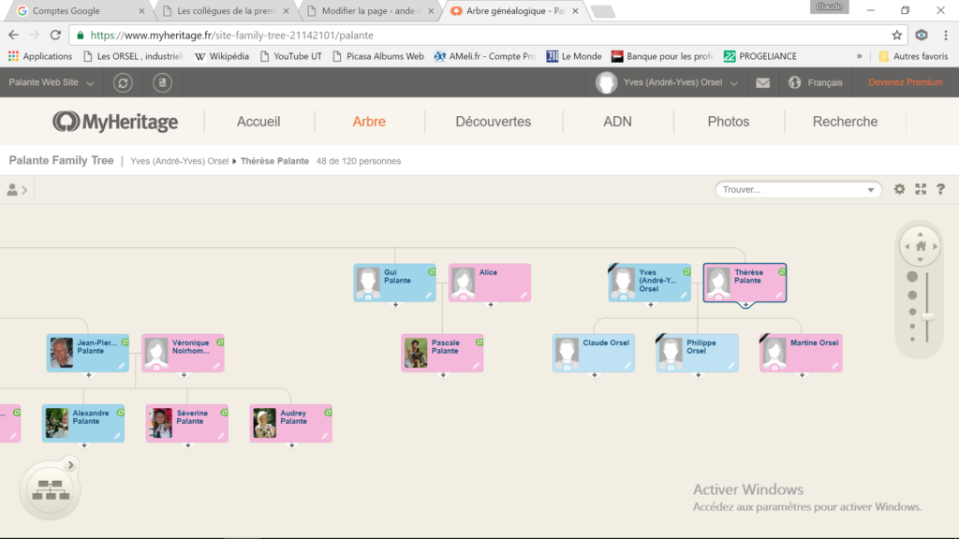
Task: Expand the tree view options chevron
Action: click(70, 464)
